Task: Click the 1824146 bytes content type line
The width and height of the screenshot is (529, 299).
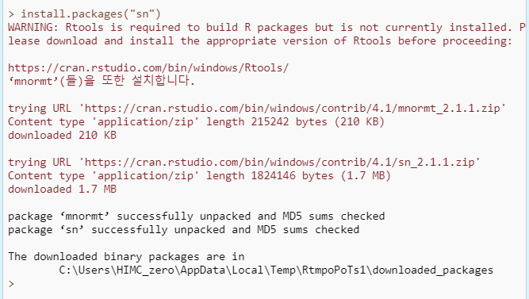Action: [x=199, y=176]
